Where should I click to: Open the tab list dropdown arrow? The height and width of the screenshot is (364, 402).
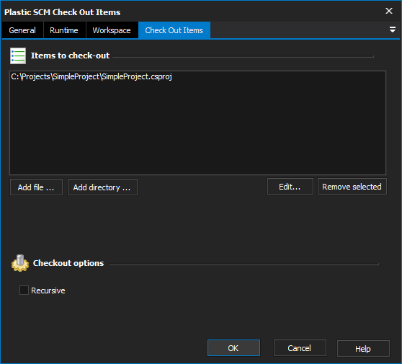[x=392, y=30]
